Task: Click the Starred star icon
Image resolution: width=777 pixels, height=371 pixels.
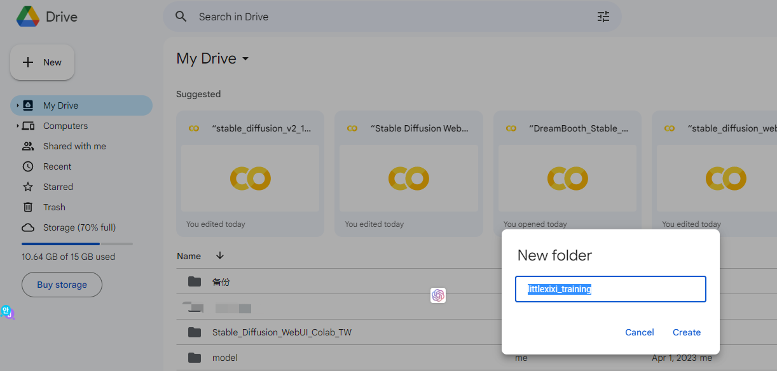Action: (x=28, y=187)
